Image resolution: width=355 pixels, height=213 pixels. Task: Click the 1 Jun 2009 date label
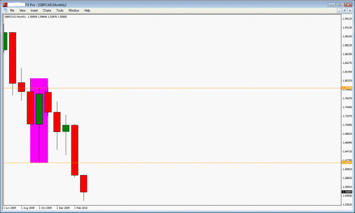click(10, 208)
